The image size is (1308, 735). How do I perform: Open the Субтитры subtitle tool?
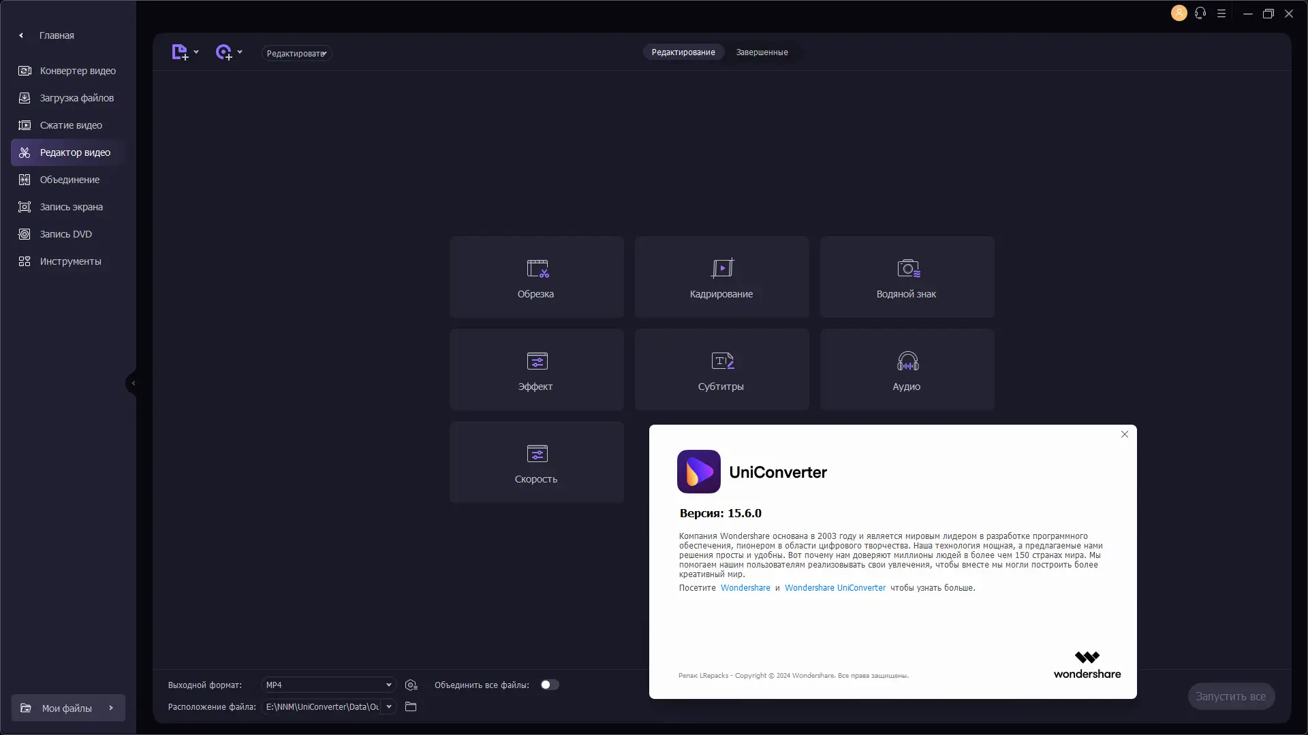point(721,370)
